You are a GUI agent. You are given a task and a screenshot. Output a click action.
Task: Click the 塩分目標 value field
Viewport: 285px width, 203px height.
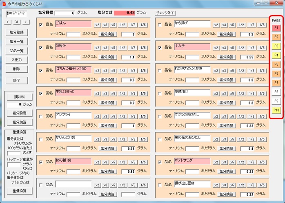(65, 13)
